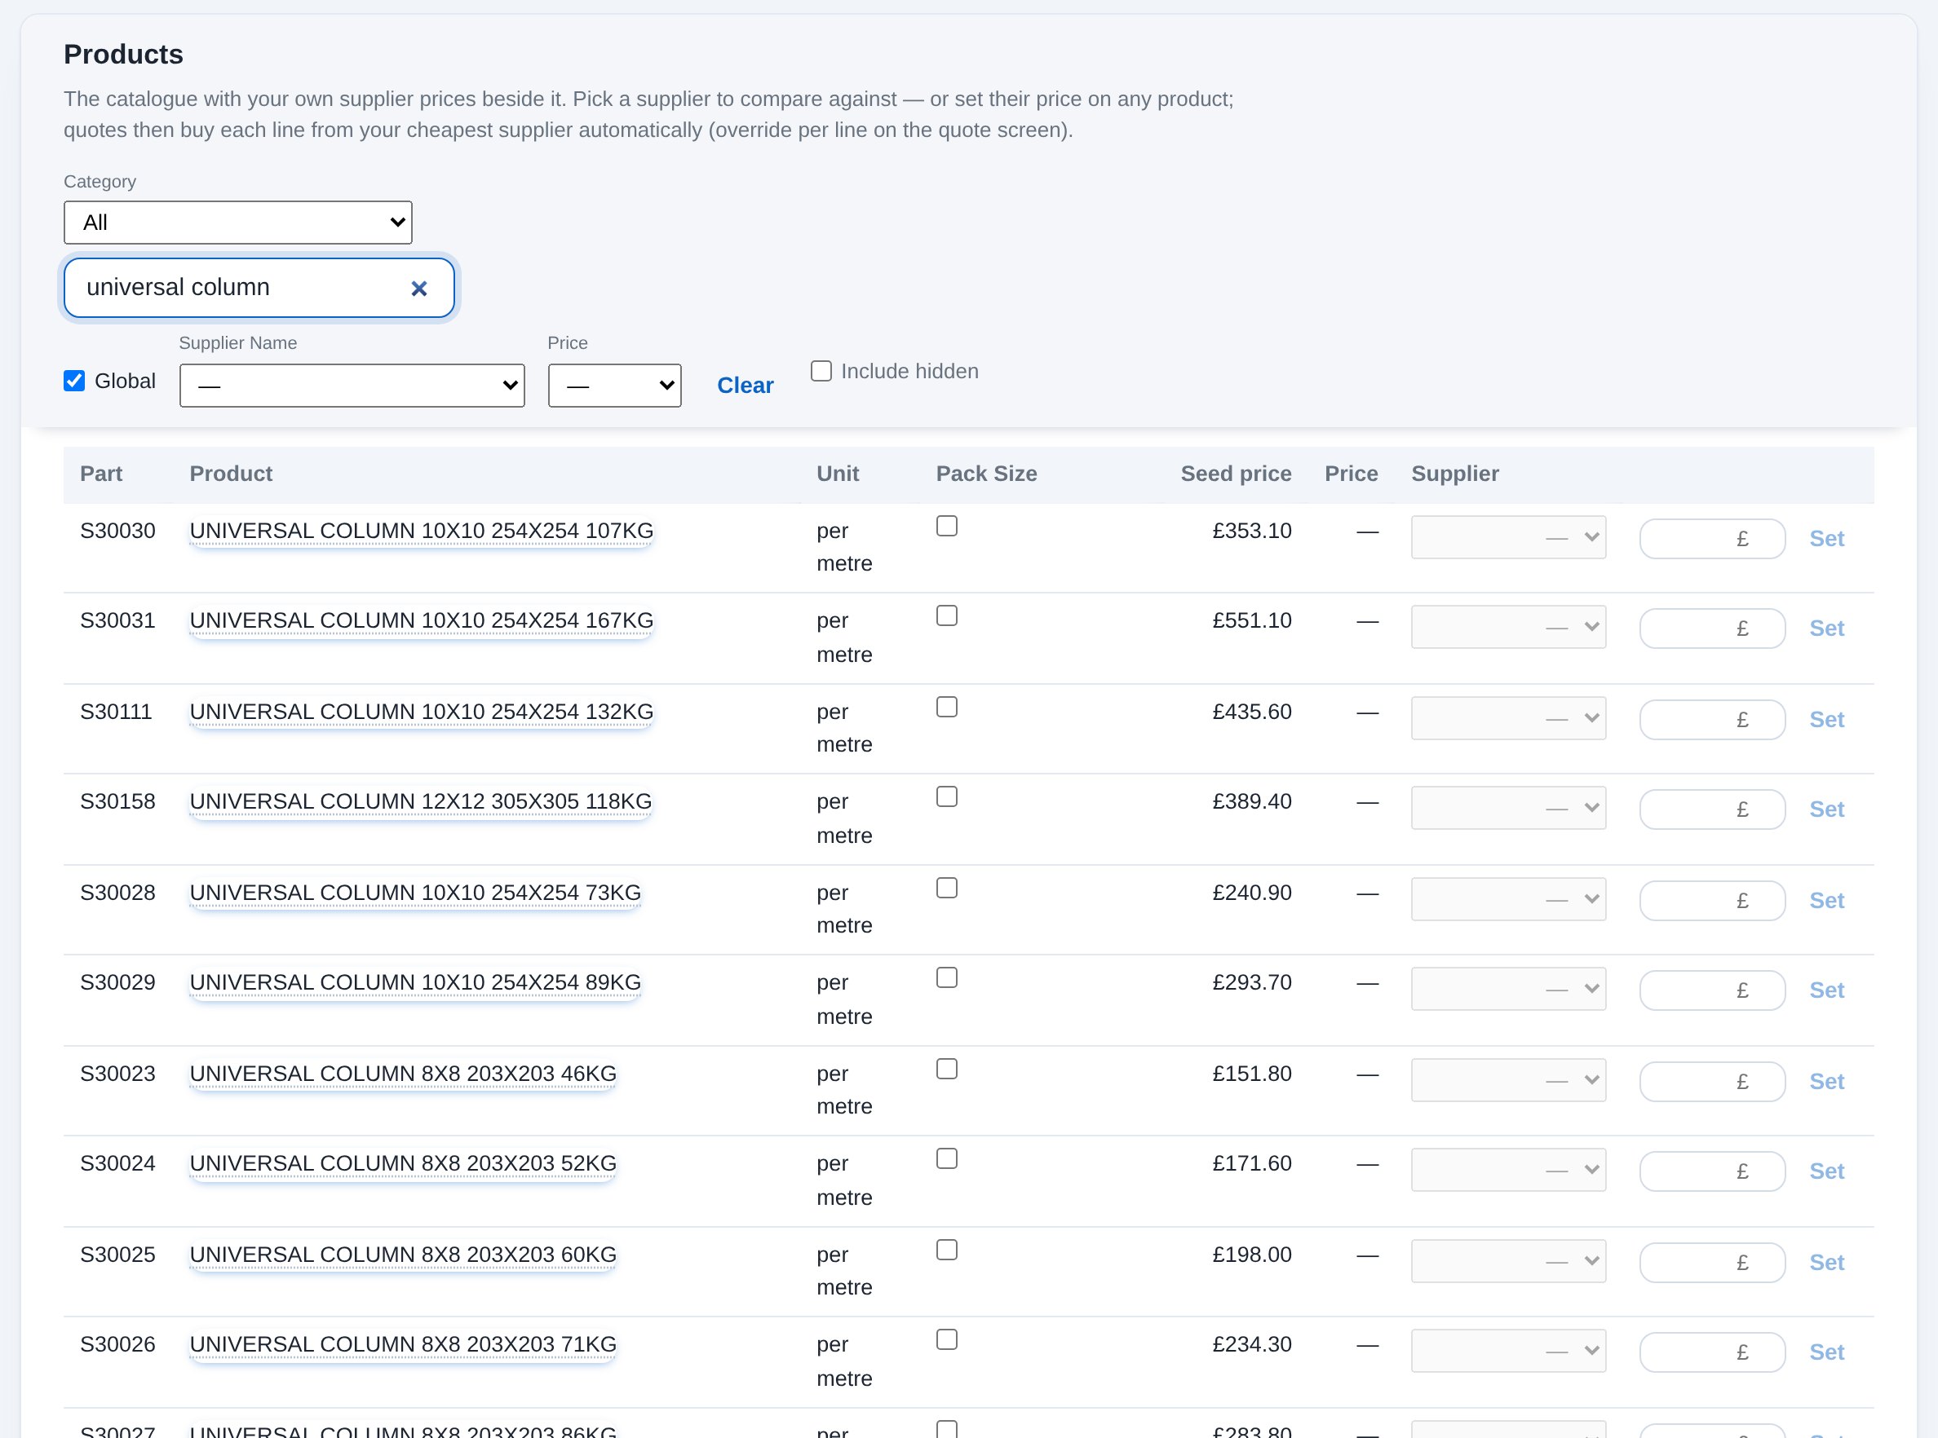Open product UNIVERSAL COLUMN 10X10 254X254 132KG
Viewport: 1938px width, 1438px height.
click(x=422, y=712)
